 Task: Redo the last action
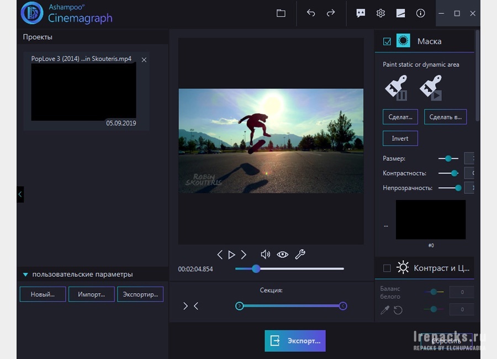tap(331, 13)
